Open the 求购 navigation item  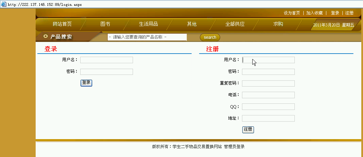(278, 24)
